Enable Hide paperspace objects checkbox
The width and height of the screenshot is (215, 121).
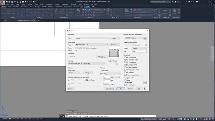click(125, 70)
